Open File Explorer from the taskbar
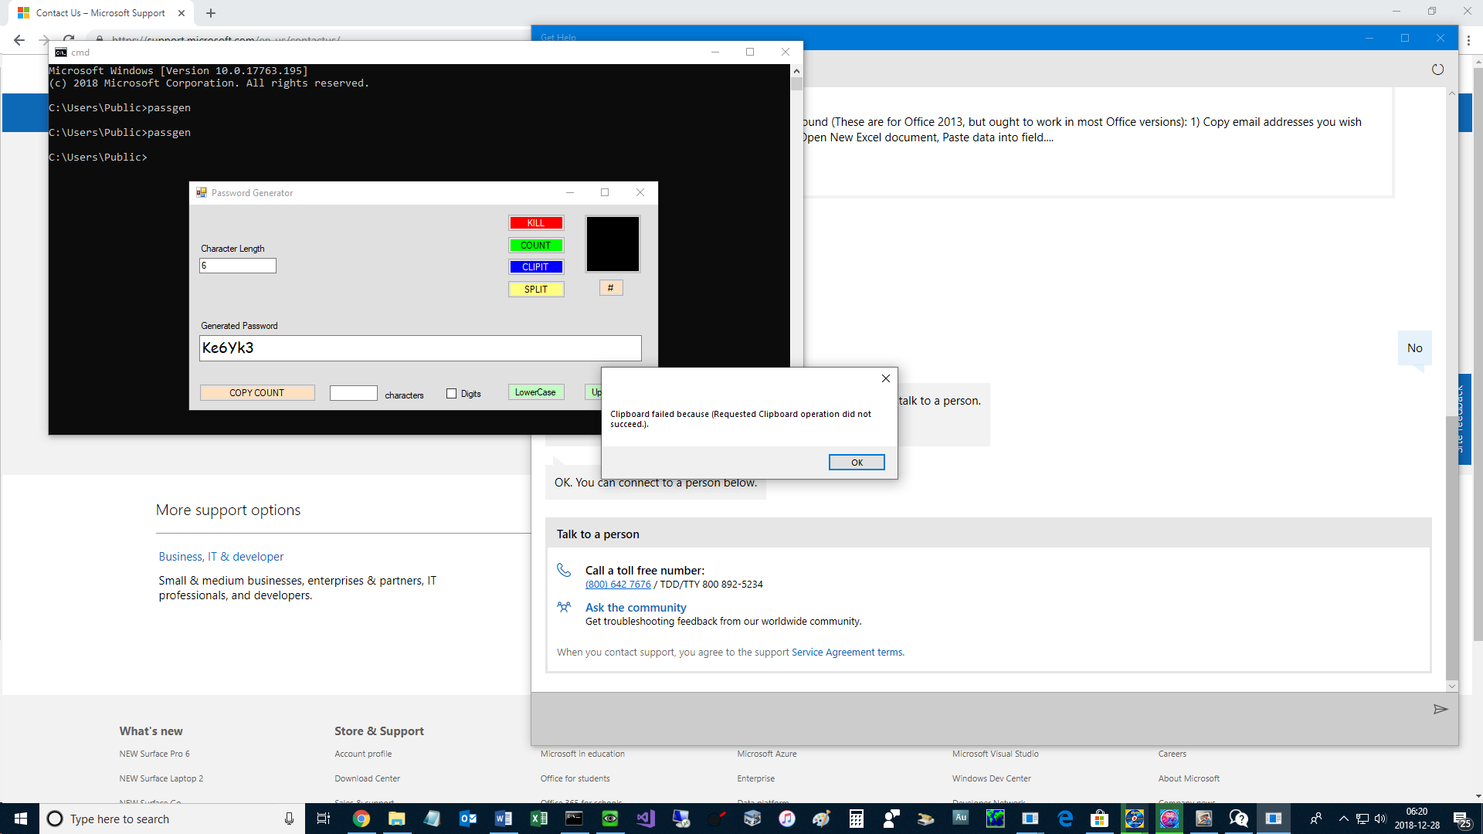This screenshot has height=834, width=1483. (x=397, y=819)
